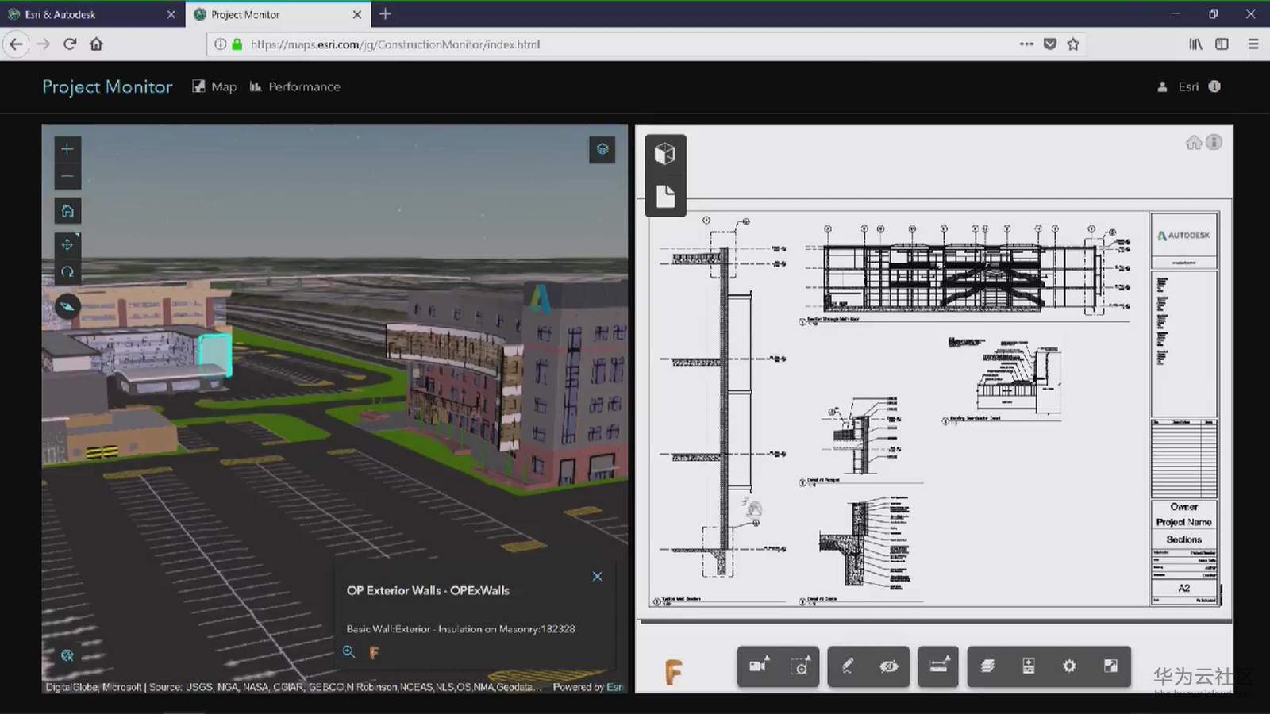This screenshot has width=1270, height=714.
Task: Open the viewer settings gear
Action: click(x=1069, y=666)
